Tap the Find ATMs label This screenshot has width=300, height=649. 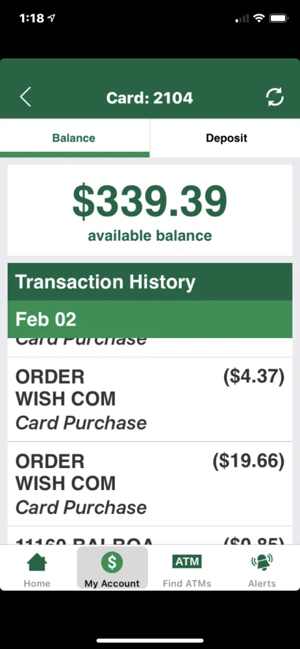(x=187, y=583)
